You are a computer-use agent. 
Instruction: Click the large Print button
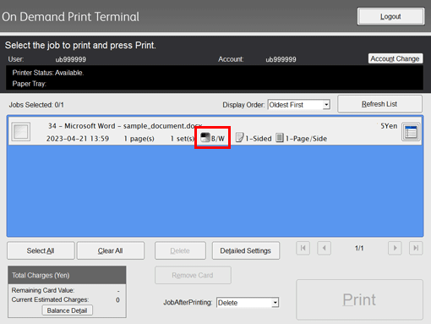pos(359,299)
